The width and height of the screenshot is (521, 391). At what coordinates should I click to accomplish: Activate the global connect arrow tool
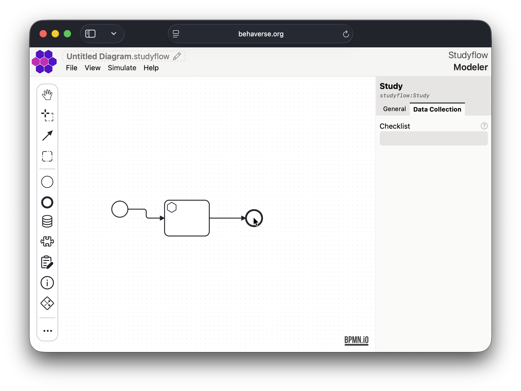(x=47, y=136)
